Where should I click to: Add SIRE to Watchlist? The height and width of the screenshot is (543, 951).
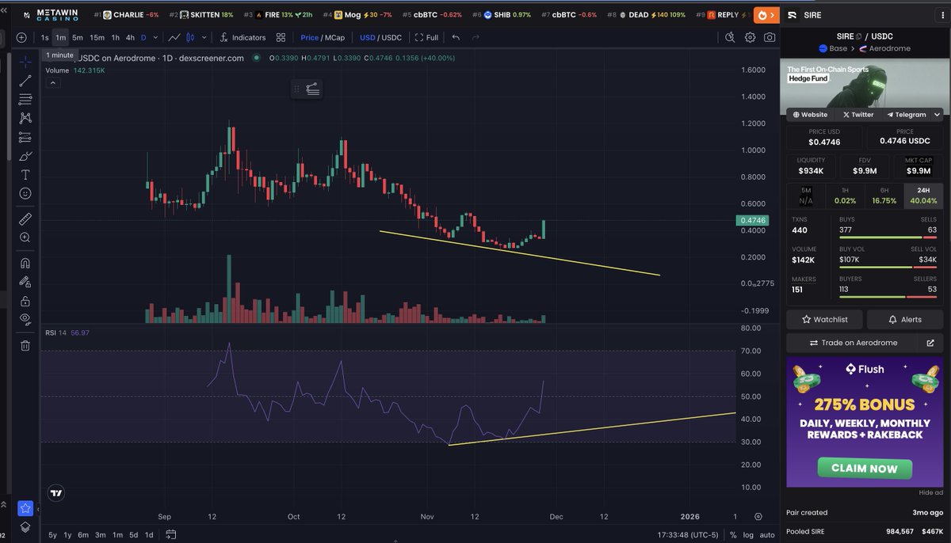(824, 319)
